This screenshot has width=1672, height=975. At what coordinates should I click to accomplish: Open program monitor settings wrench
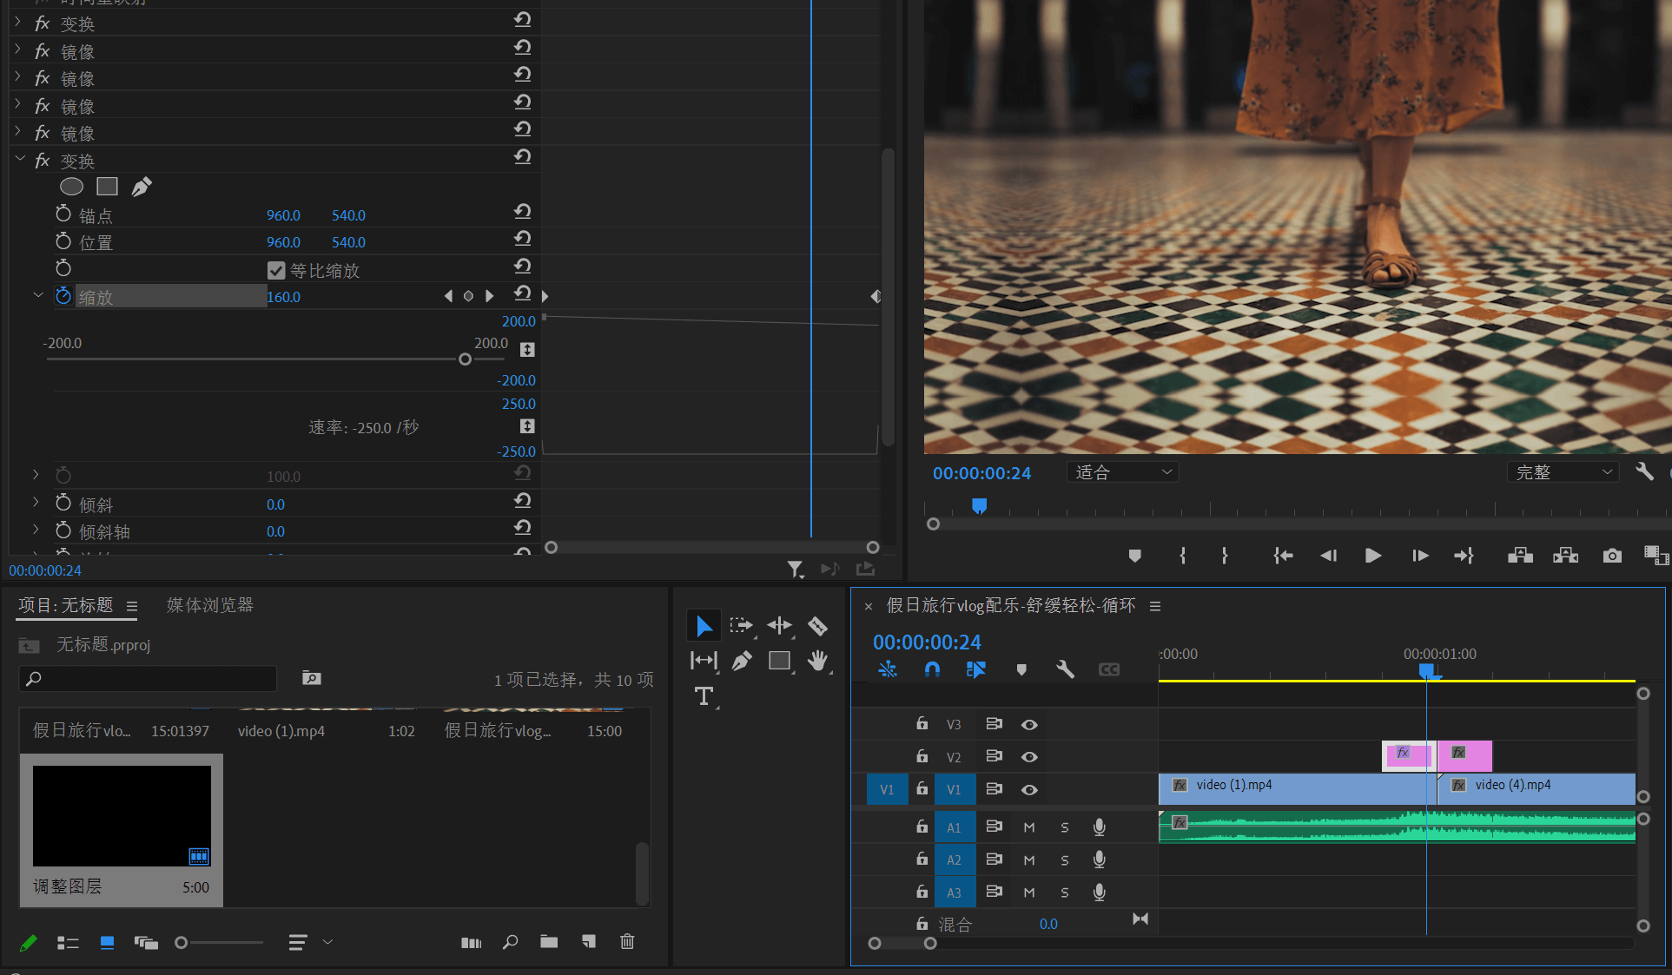click(1644, 471)
